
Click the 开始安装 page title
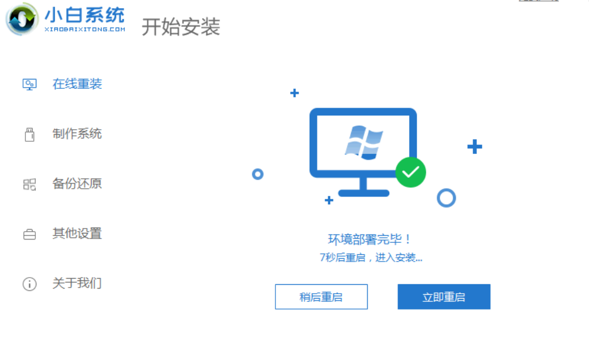coord(181,26)
